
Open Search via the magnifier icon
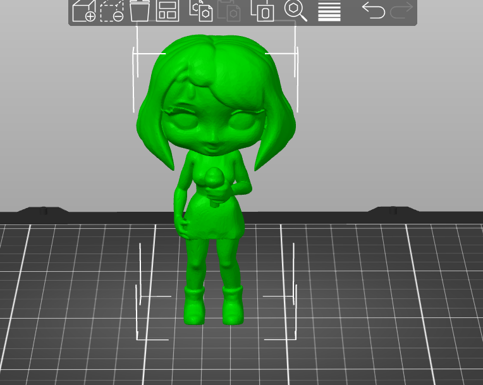tap(296, 11)
